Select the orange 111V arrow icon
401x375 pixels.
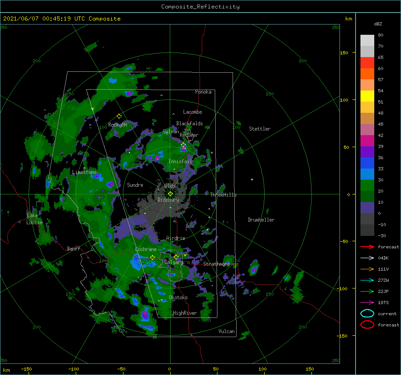click(367, 269)
